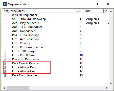Expand the Acq - Play & Record step
The height and width of the screenshot is (91, 114).
[5, 23]
